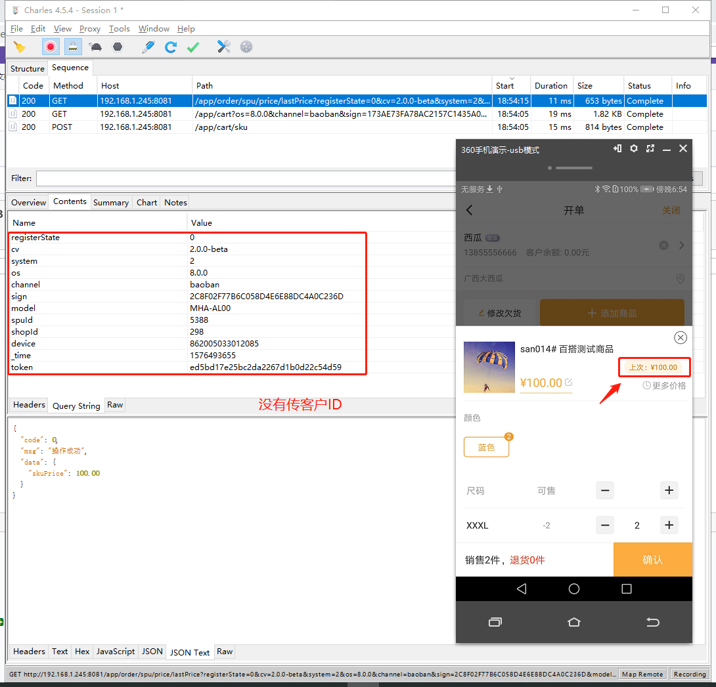Sort requests by Duration column header

coord(551,85)
